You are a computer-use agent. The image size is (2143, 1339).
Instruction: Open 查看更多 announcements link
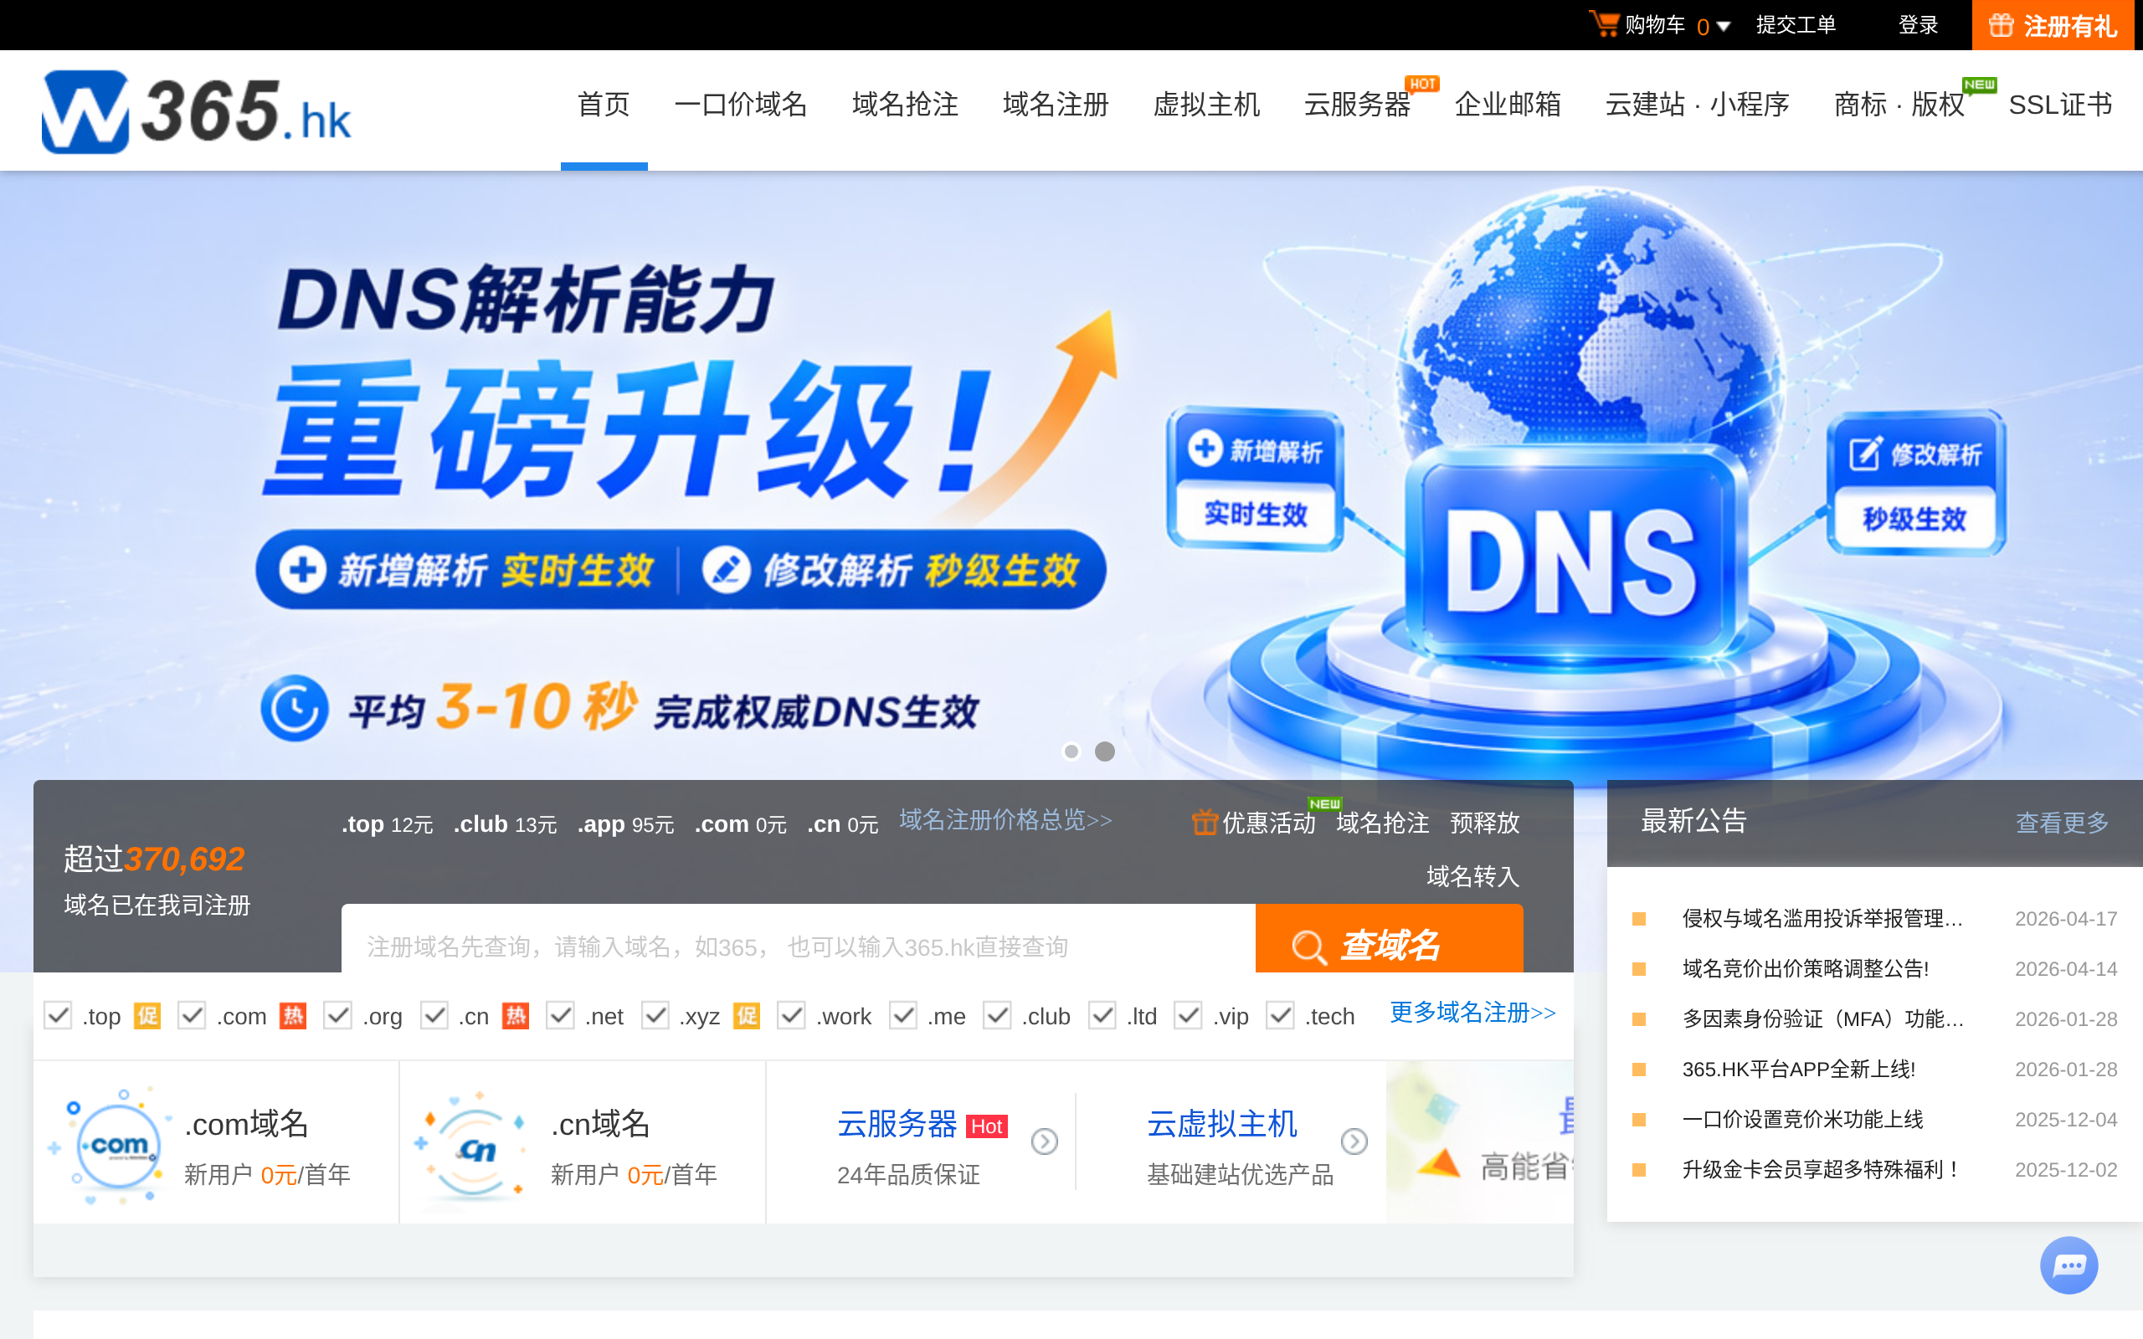click(2062, 823)
